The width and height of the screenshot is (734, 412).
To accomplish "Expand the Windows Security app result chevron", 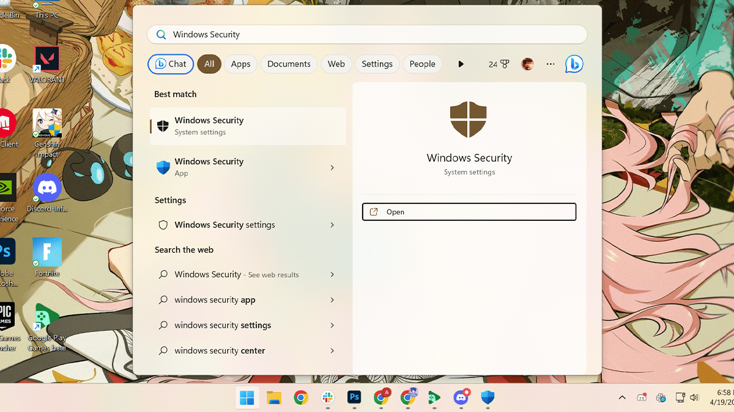I will (x=332, y=167).
